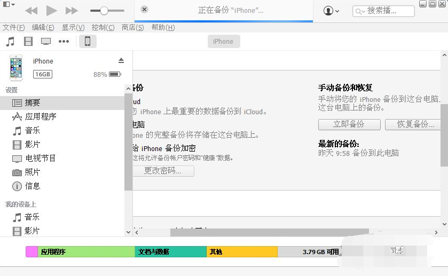Select 照片 in the sidebar
This screenshot has height=276, width=448.
click(62, 172)
